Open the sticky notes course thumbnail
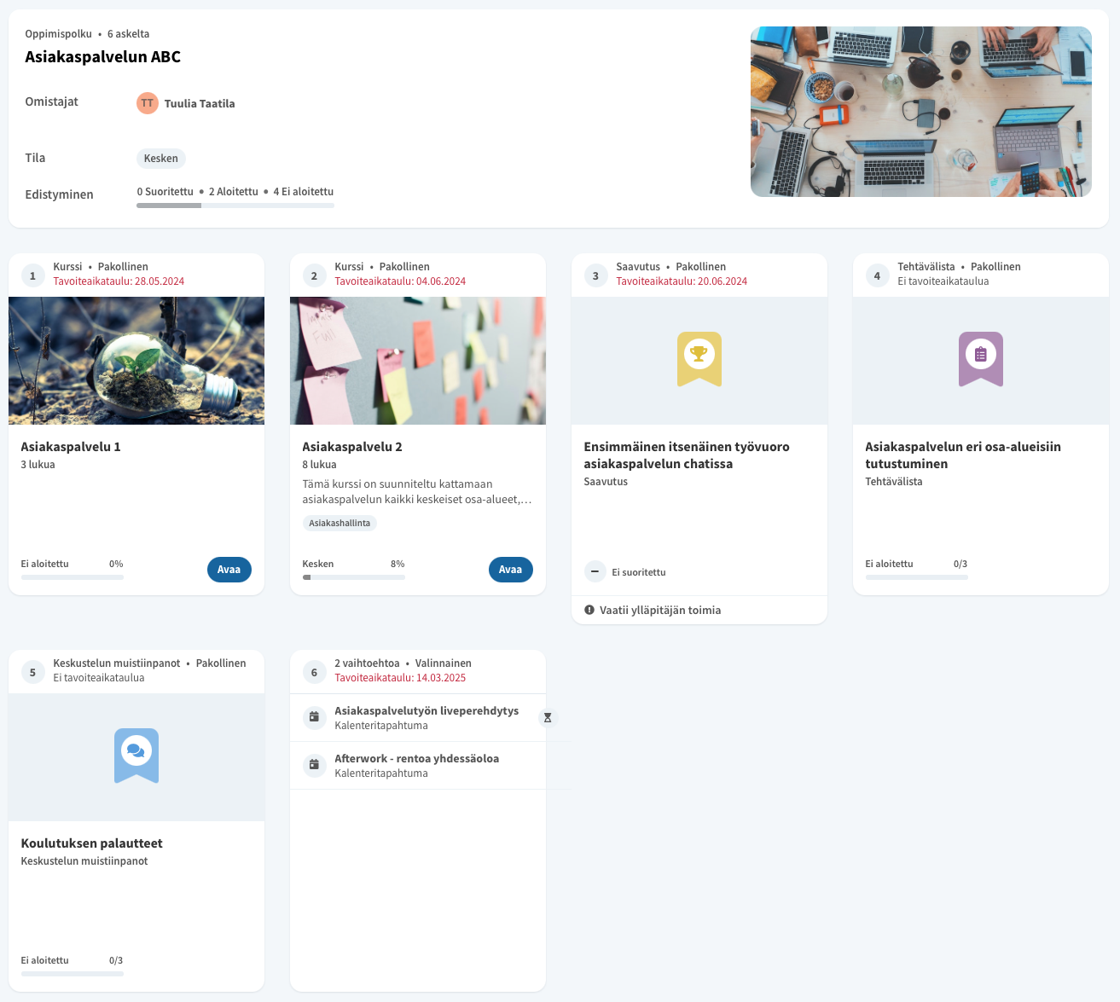 coord(418,361)
